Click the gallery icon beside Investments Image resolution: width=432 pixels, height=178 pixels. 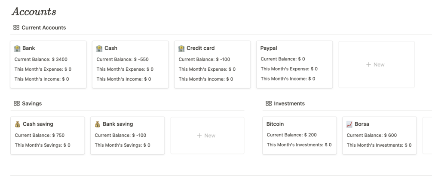[269, 103]
